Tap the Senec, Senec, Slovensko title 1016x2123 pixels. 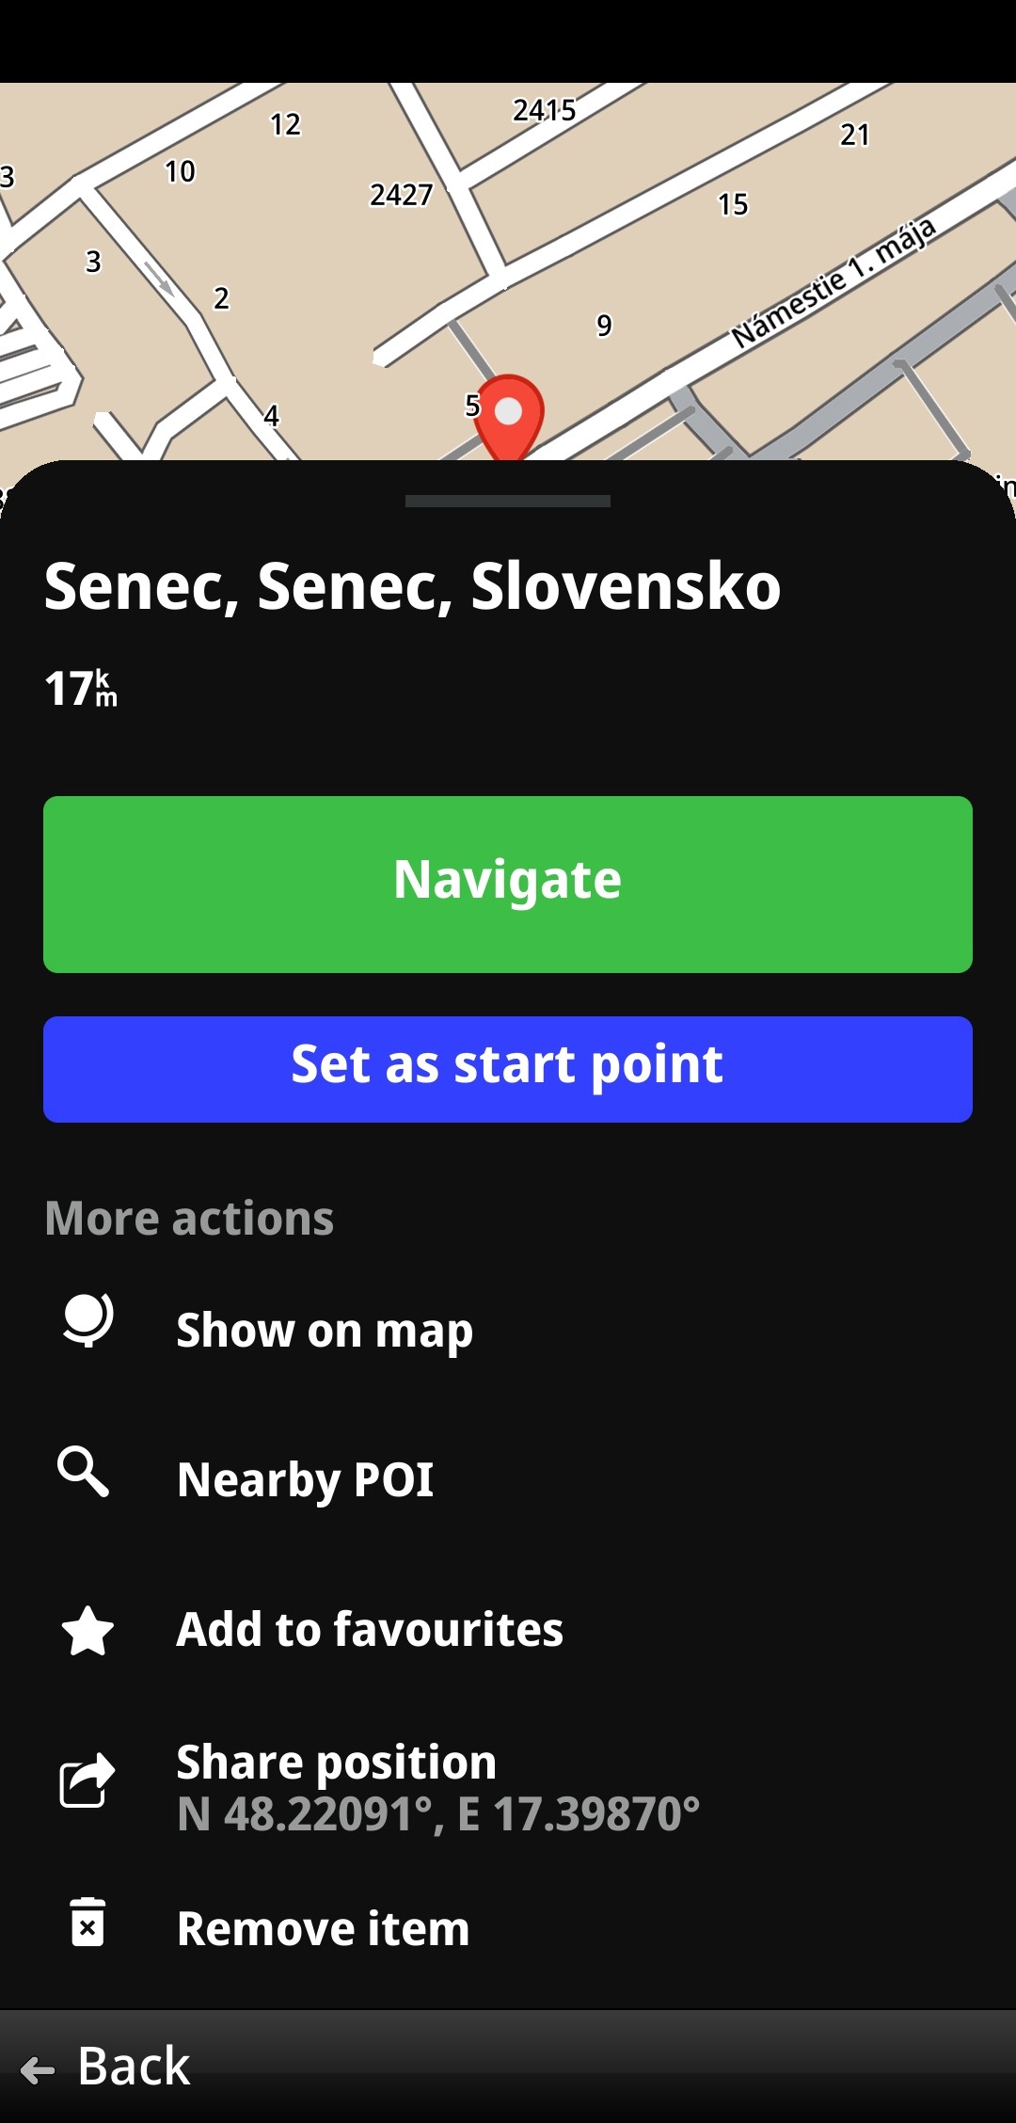pos(412,586)
